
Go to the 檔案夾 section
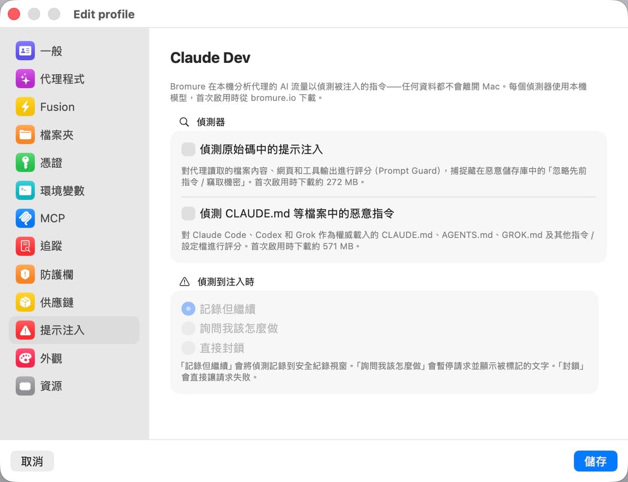pos(74,135)
